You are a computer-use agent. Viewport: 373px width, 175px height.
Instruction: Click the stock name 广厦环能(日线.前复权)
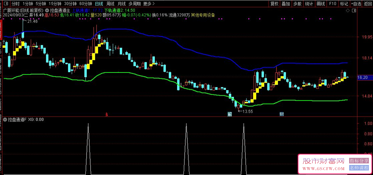[23, 10]
